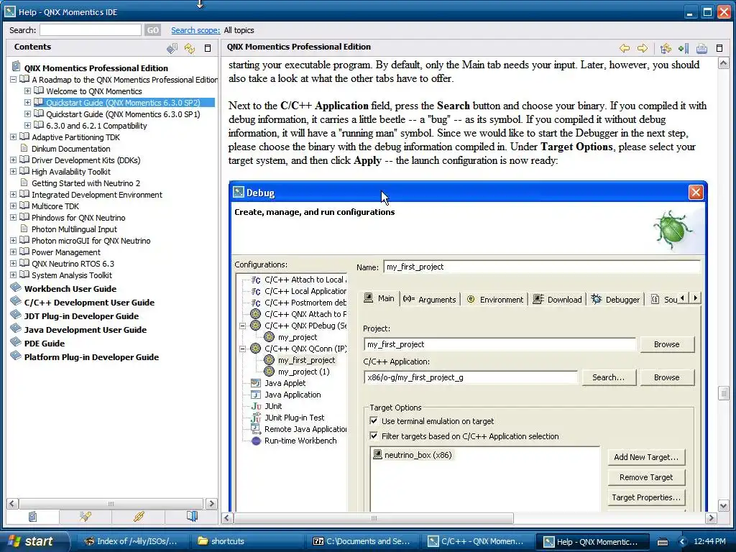Click the help page horizontal scrollbar thumb
The width and height of the screenshot is (736, 552).
374,518
